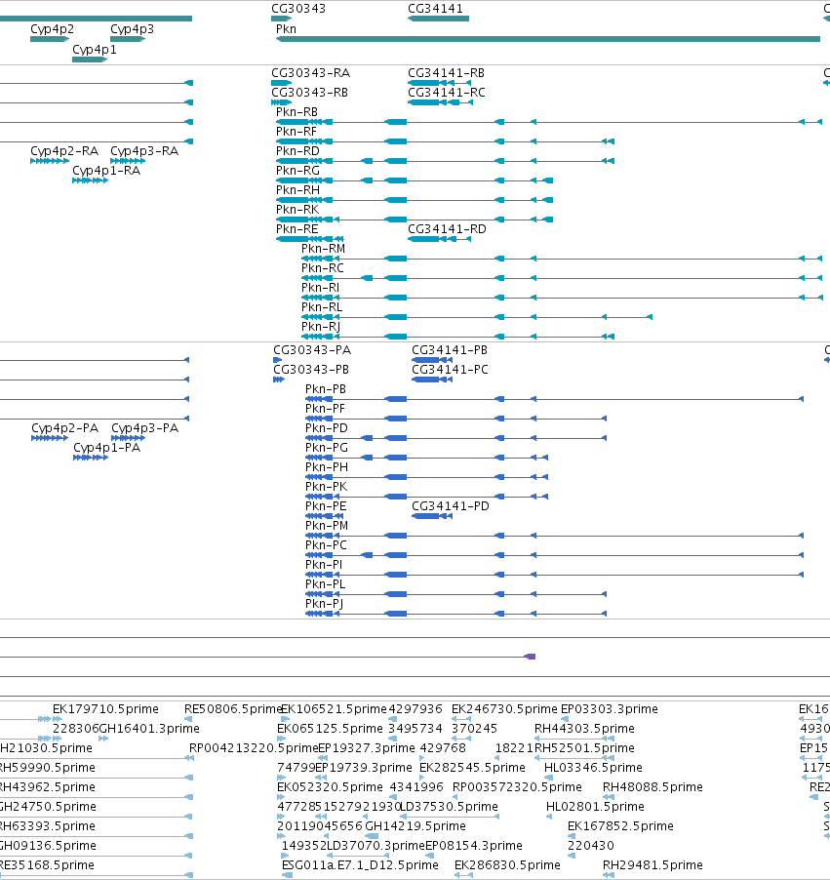Click the RH29481.5prime EST label
Screen dimensions: 830x880
click(652, 865)
